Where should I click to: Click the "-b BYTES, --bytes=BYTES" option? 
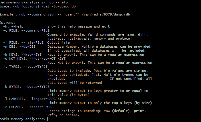point(26,86)
